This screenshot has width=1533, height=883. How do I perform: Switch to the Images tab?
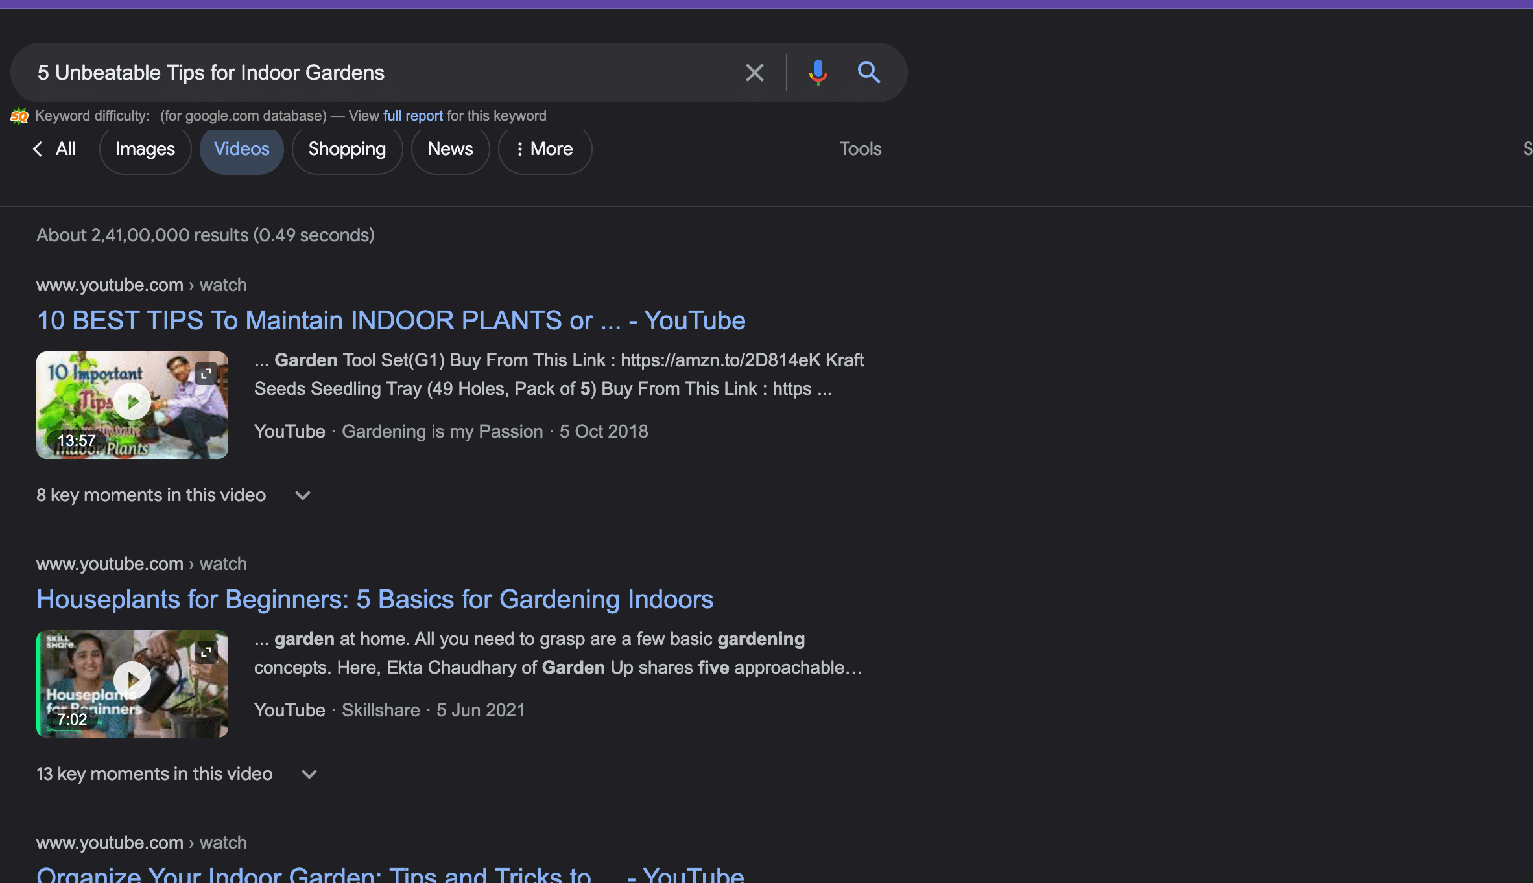point(145,149)
